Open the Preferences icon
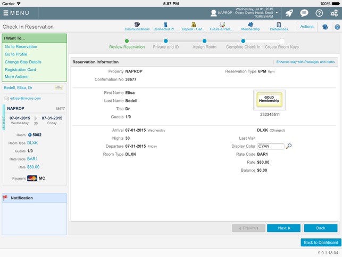Image resolution: width=342 pixels, height=257 pixels. point(279,26)
